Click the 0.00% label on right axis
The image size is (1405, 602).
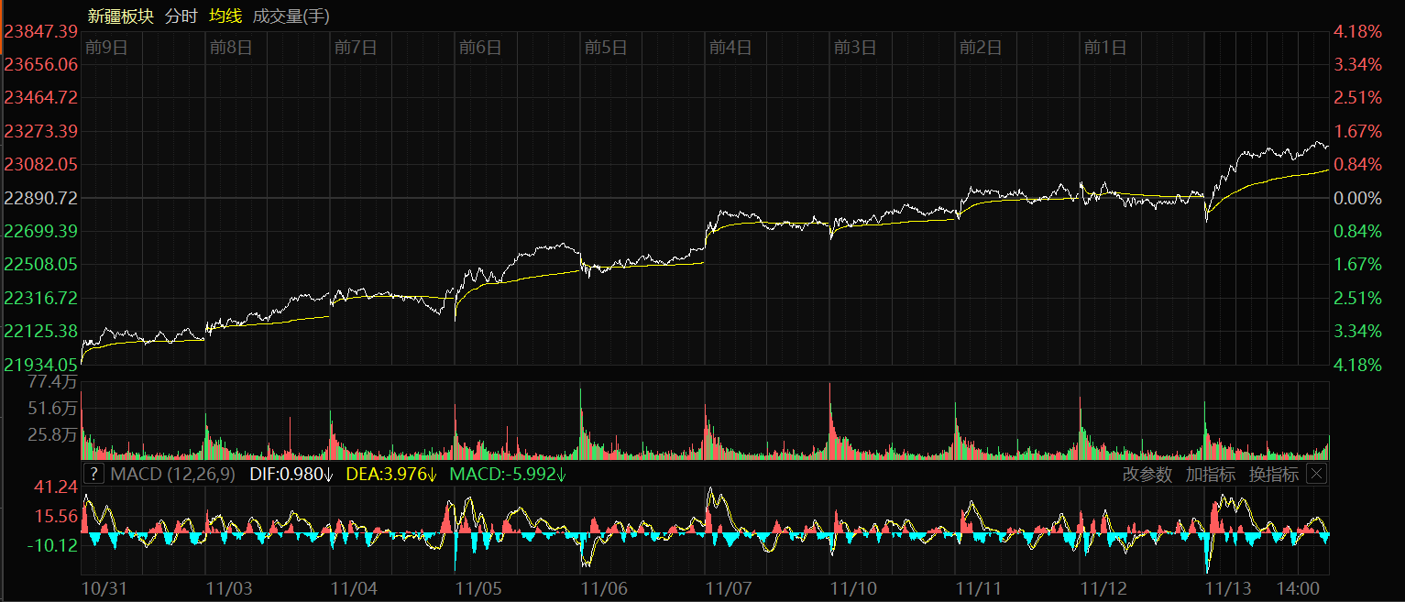(1358, 198)
